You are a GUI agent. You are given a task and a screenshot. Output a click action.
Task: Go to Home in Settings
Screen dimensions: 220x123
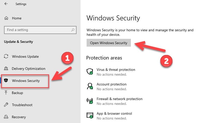pyautogui.click(x=17, y=18)
